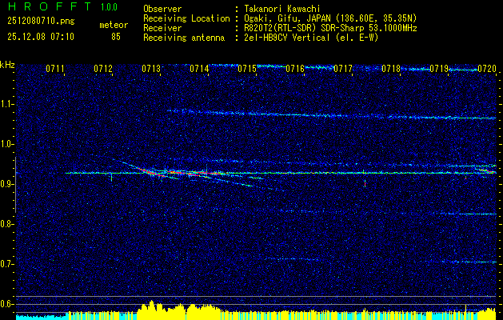Viewport: 503px width, 320px height.
Task: Click the cyan segment of the level bar
Action: [40, 316]
